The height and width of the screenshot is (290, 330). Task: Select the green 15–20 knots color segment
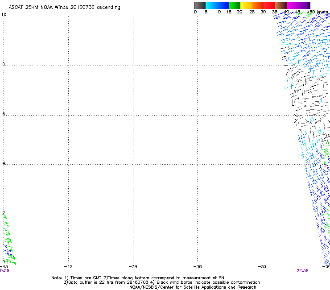click(x=235, y=5)
